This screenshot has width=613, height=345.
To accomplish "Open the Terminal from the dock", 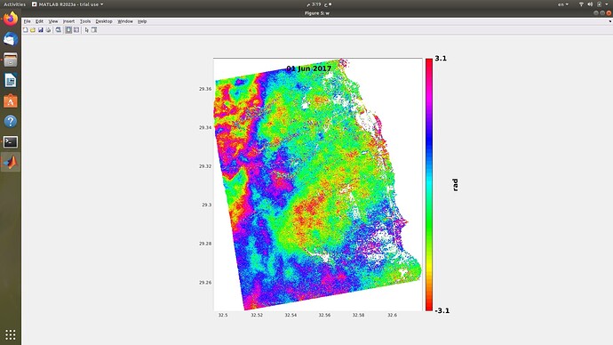I will [x=11, y=142].
